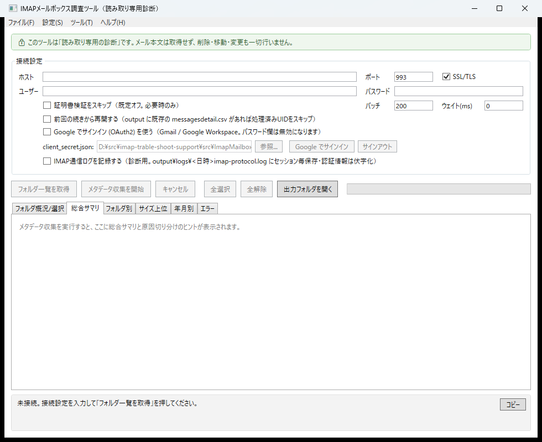Focus the ユーザー input field
This screenshot has width=542, height=442.
click(x=200, y=91)
